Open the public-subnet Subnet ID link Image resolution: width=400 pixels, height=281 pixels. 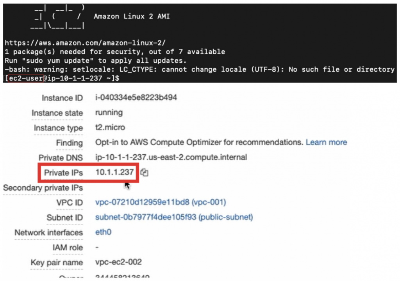(x=174, y=217)
